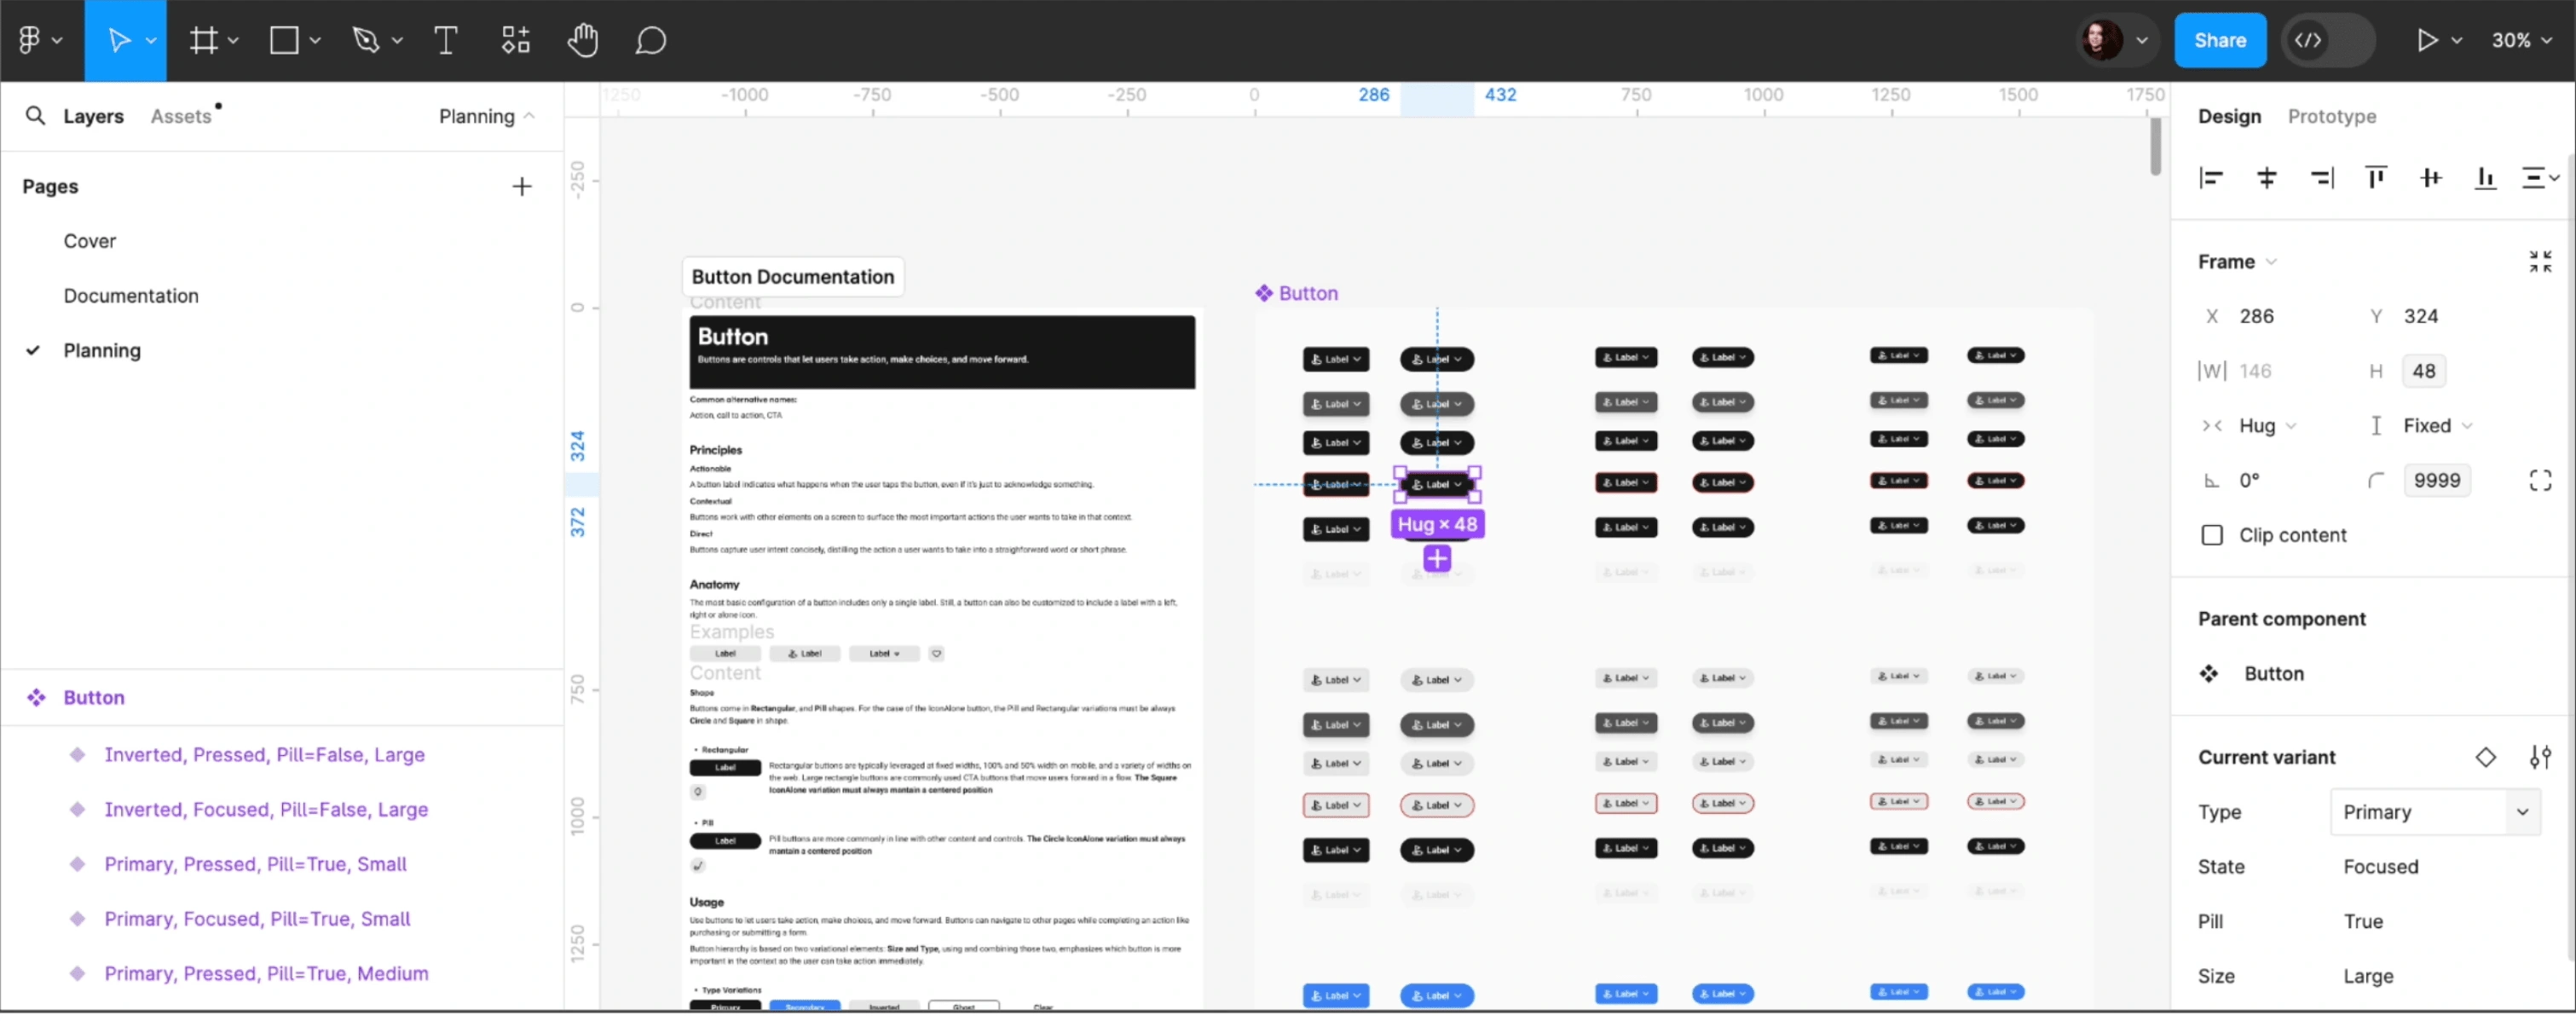The width and height of the screenshot is (2576, 1021).
Task: Enable the Assets panel tab
Action: 181,115
